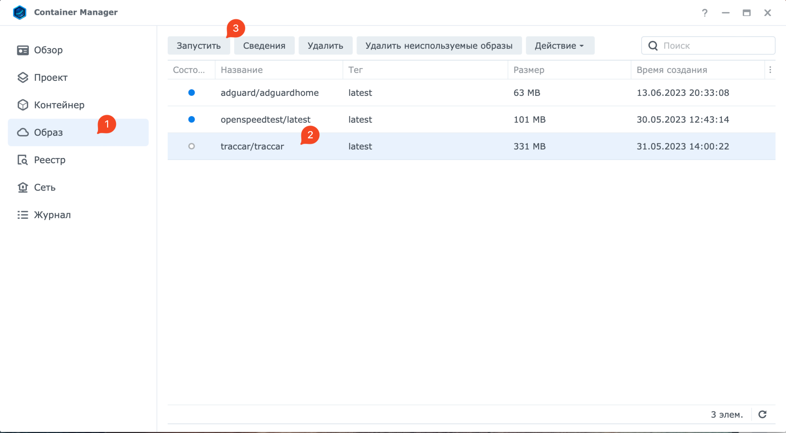Click the refresh icon at bottom right
This screenshot has height=433, width=786.
click(763, 414)
